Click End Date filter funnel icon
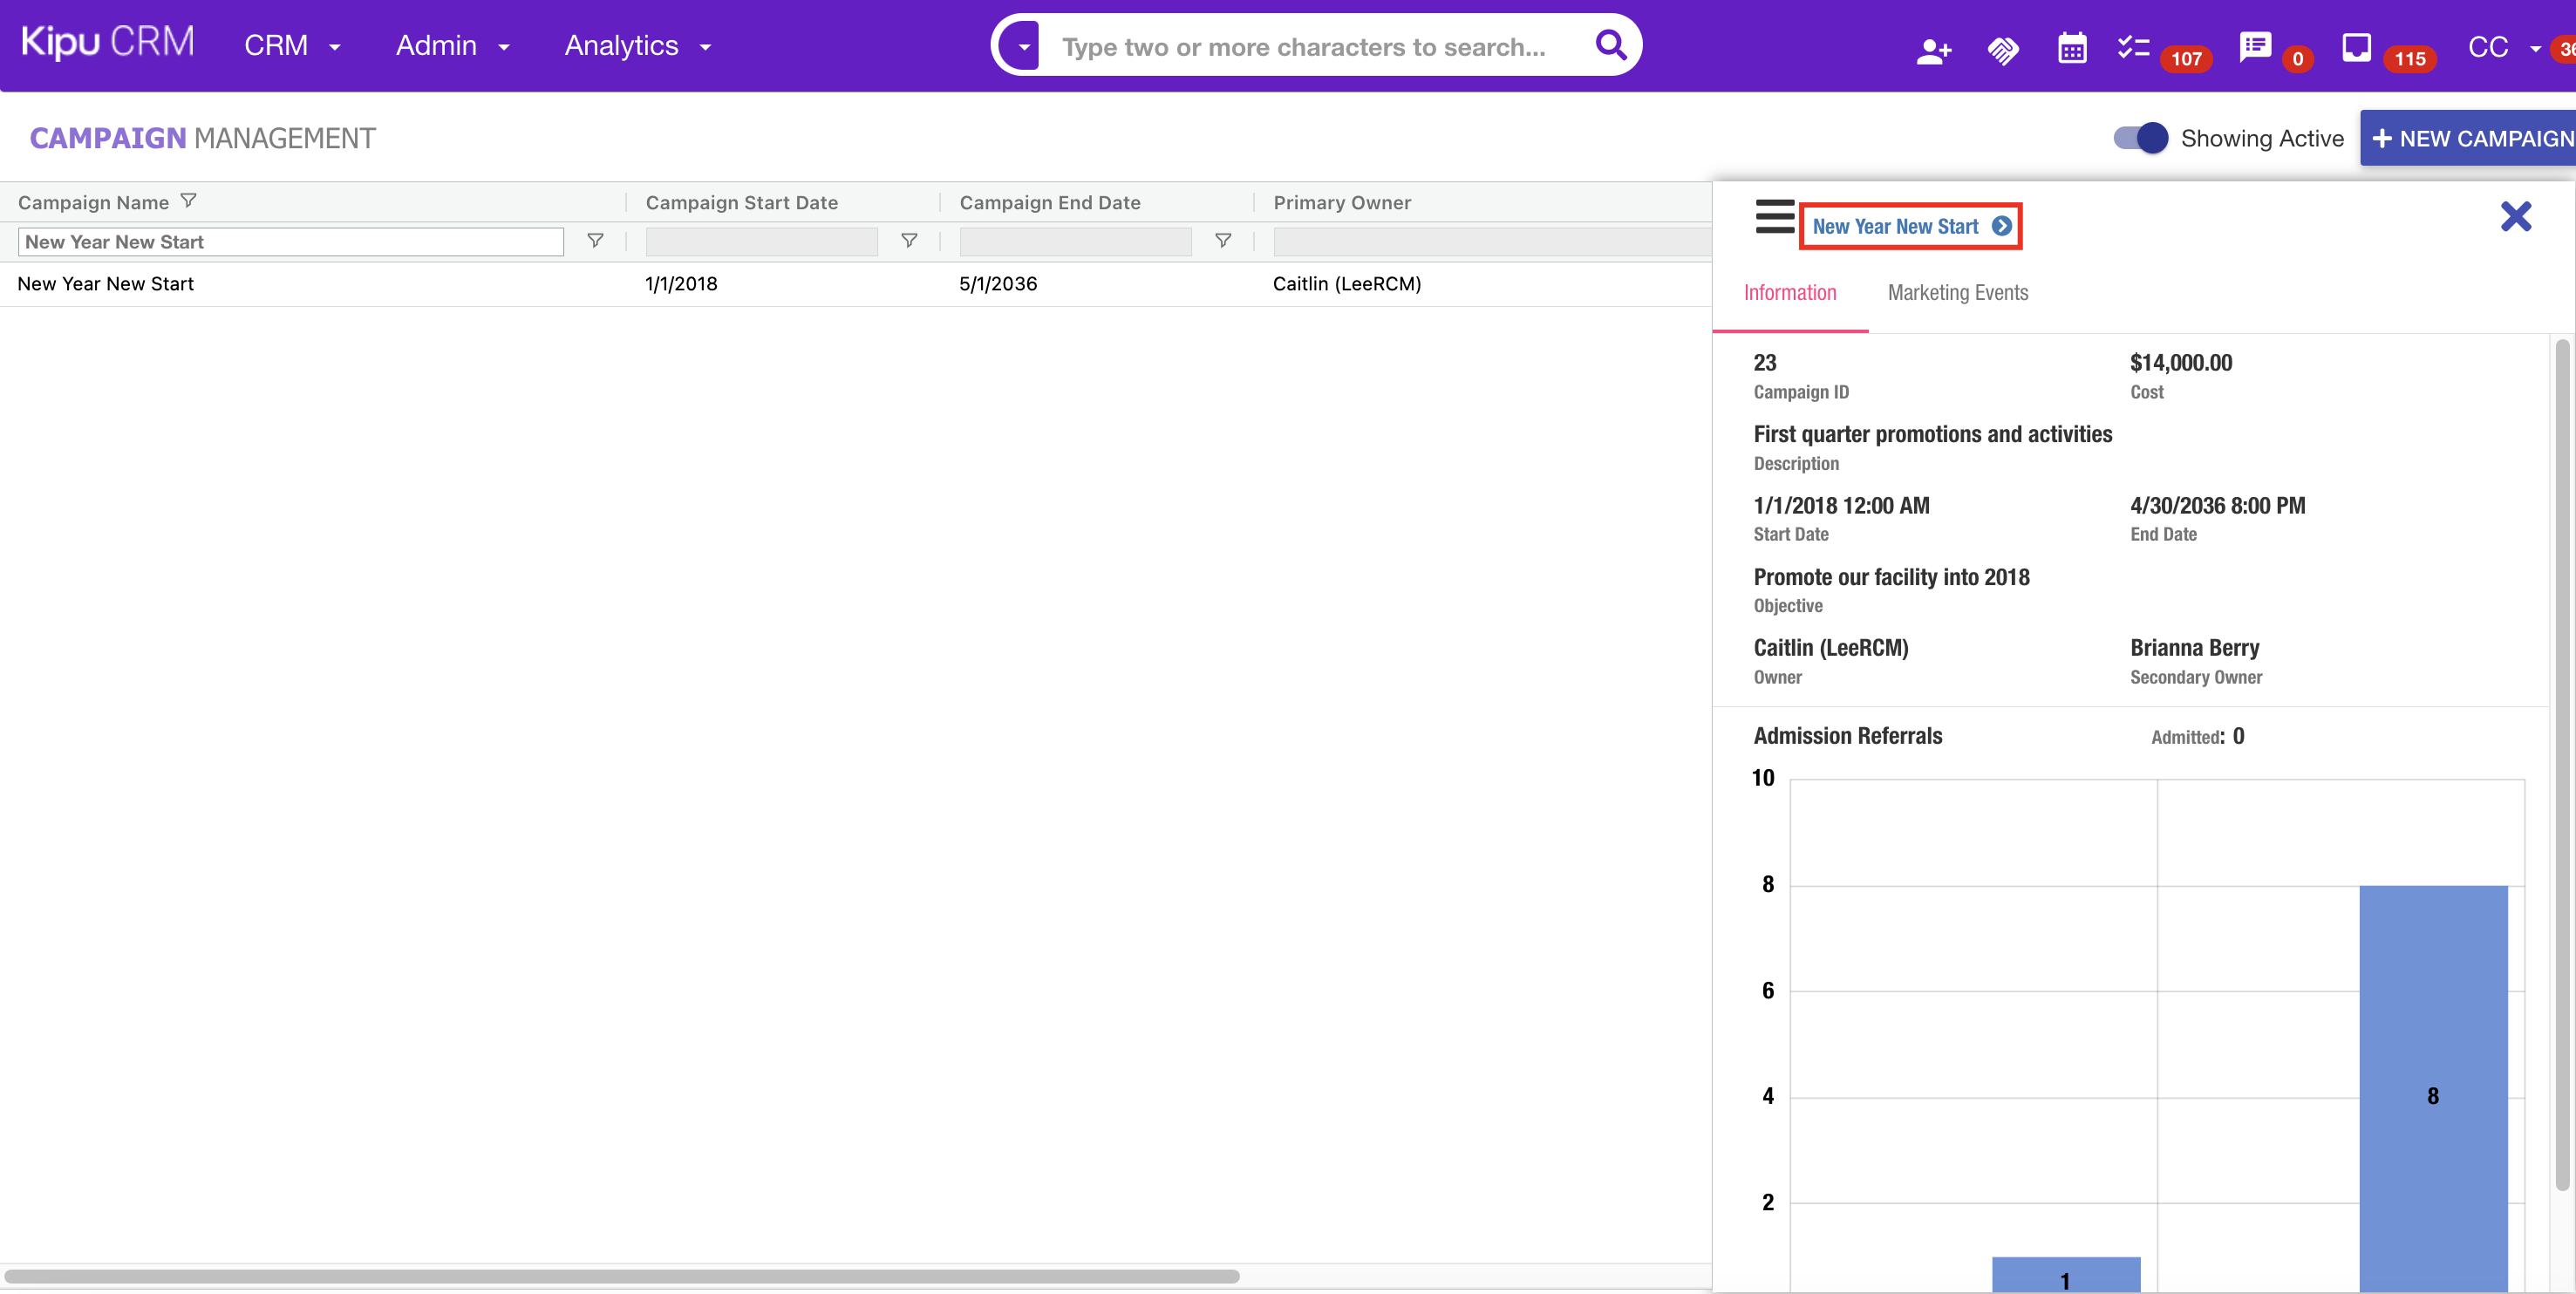The image size is (2576, 1294). [1223, 241]
